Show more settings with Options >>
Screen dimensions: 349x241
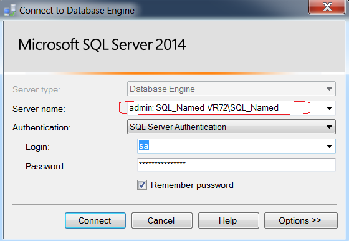pyautogui.click(x=301, y=220)
